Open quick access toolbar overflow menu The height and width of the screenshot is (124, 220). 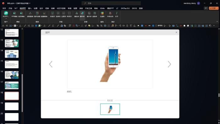(x=214, y=26)
